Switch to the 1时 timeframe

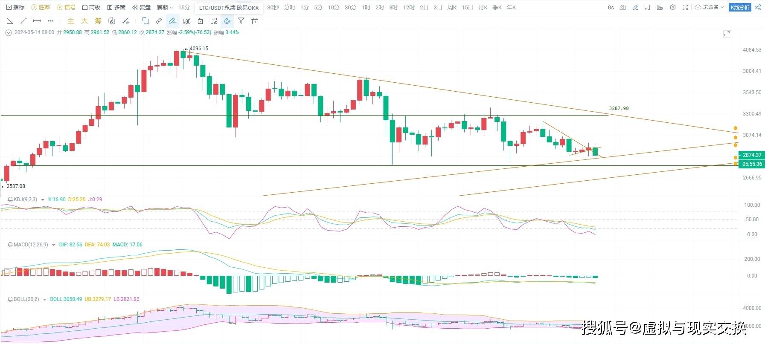click(366, 7)
